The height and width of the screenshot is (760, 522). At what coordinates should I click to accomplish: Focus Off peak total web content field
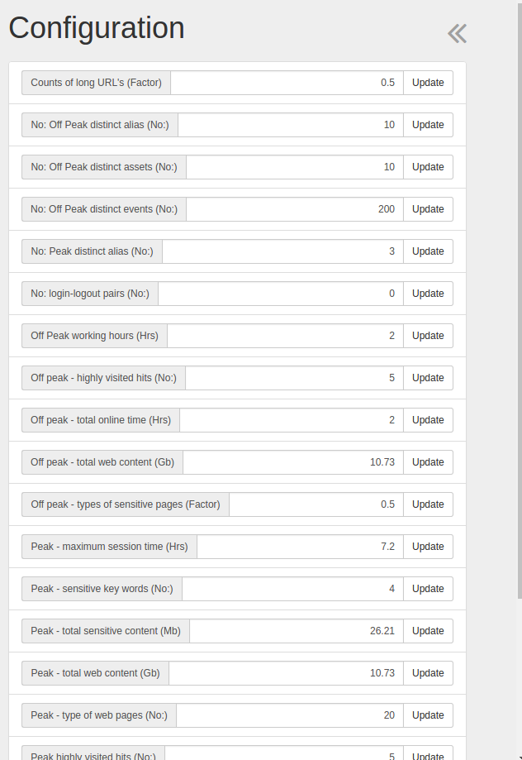(x=293, y=462)
